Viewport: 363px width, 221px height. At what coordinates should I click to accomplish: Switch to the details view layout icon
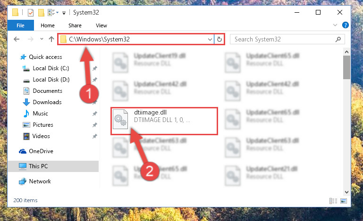[333, 201]
